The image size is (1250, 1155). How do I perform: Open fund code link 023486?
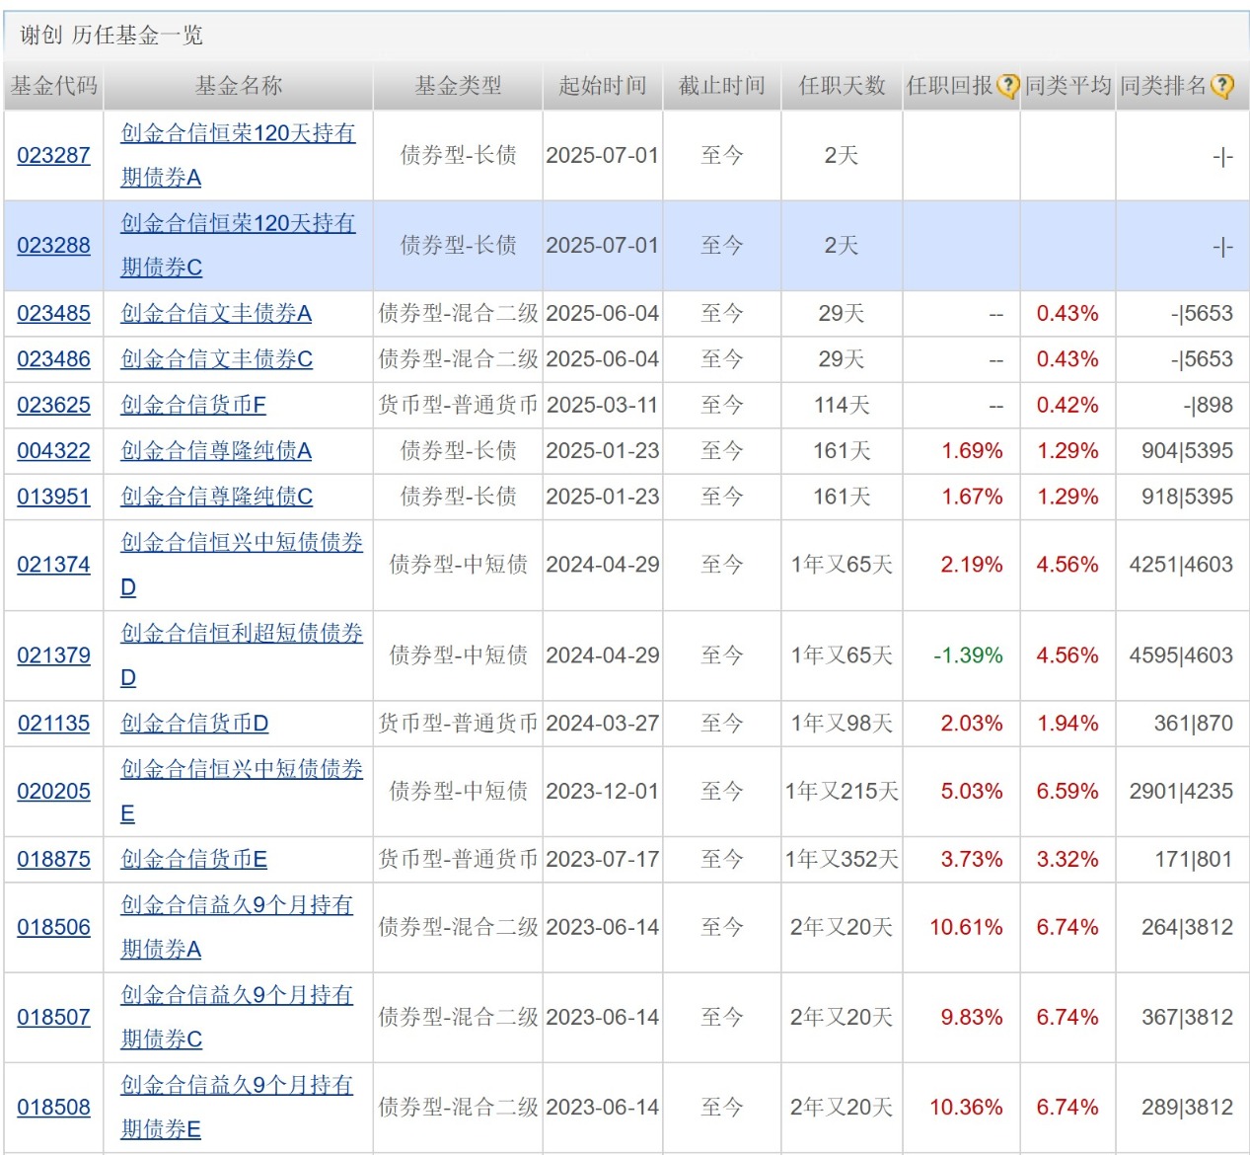click(x=53, y=359)
